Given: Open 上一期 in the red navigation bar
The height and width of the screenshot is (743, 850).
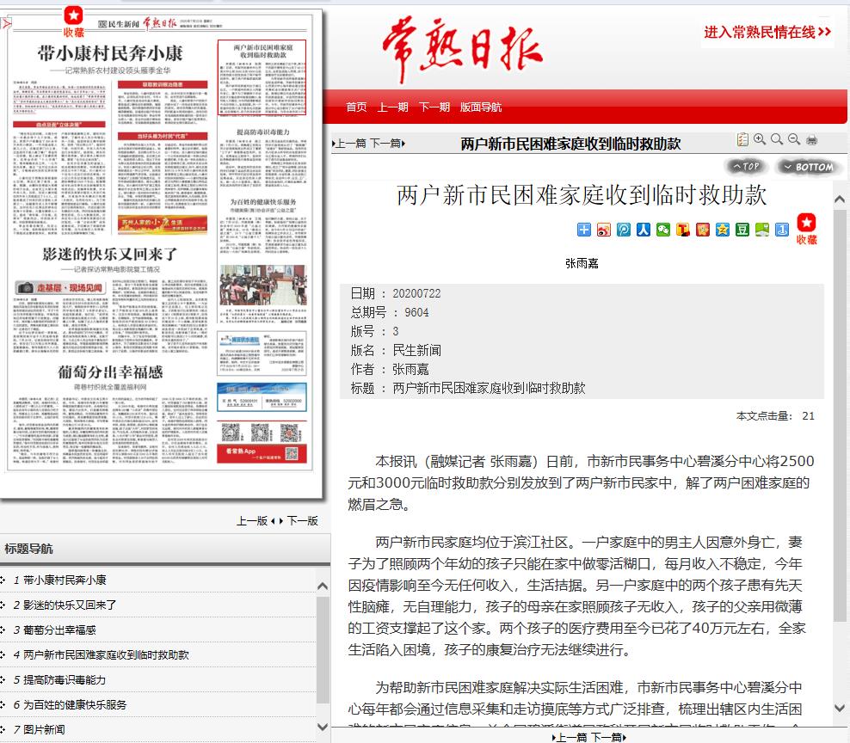Looking at the screenshot, I should click(x=393, y=107).
